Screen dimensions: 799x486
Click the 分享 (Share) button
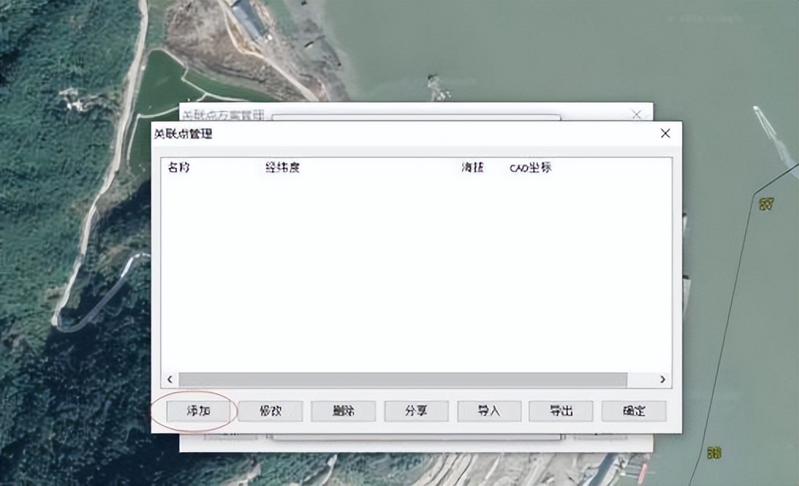[x=416, y=411]
